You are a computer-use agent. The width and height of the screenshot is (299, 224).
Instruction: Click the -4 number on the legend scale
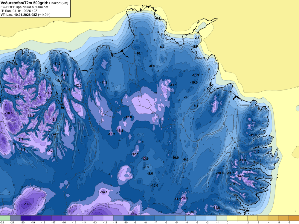tap(187, 223)
